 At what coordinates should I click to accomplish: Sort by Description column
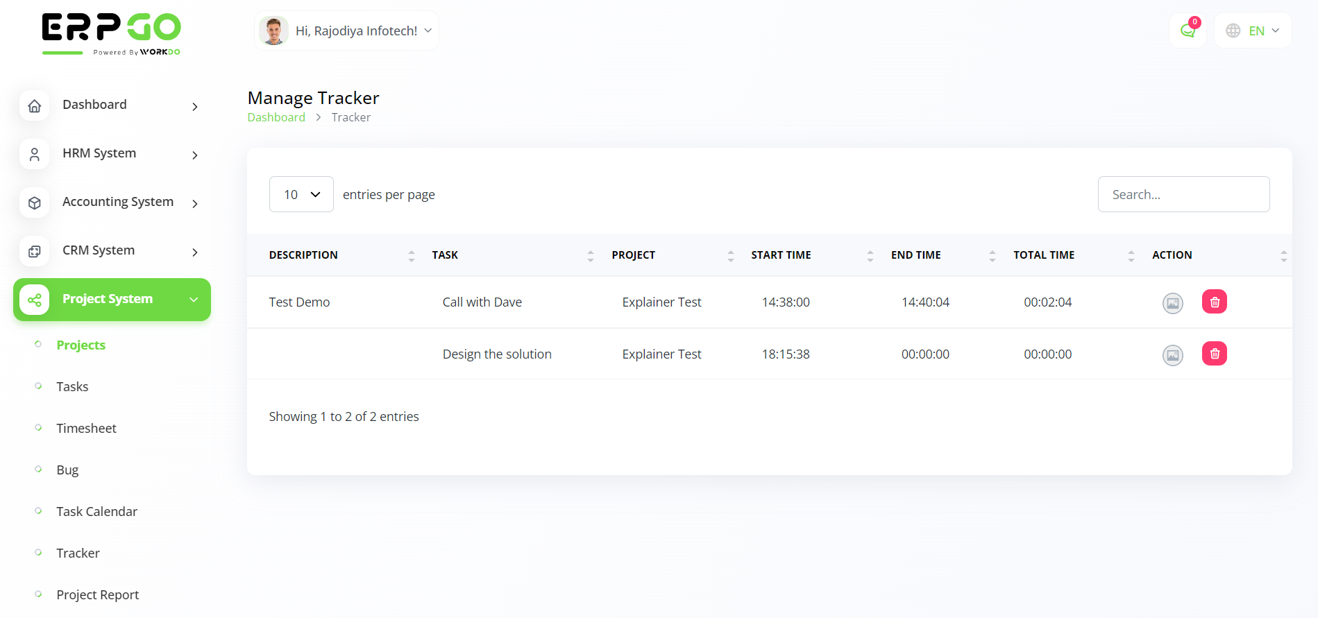(412, 255)
